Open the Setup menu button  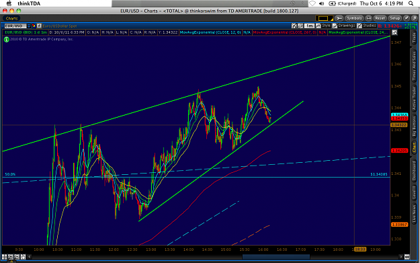(x=395, y=18)
